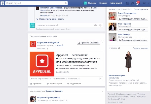Open Лаура Владимирова profile name
The width and height of the screenshot is (151, 104).
pos(127,13)
